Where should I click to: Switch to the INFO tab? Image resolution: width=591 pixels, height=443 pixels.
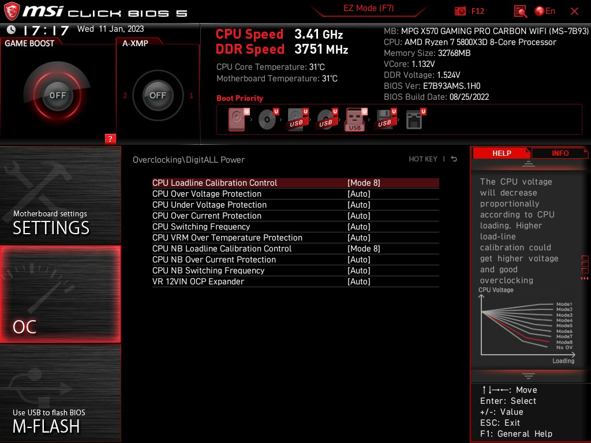(x=560, y=153)
